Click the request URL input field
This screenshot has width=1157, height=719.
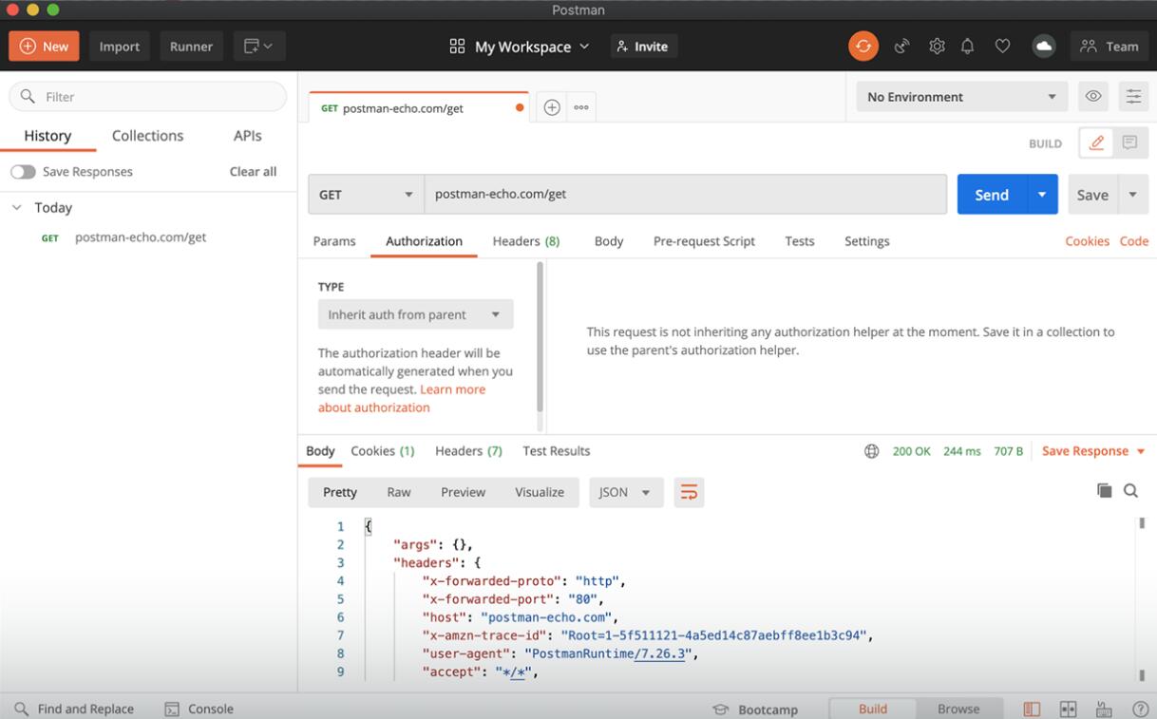pyautogui.click(x=685, y=194)
